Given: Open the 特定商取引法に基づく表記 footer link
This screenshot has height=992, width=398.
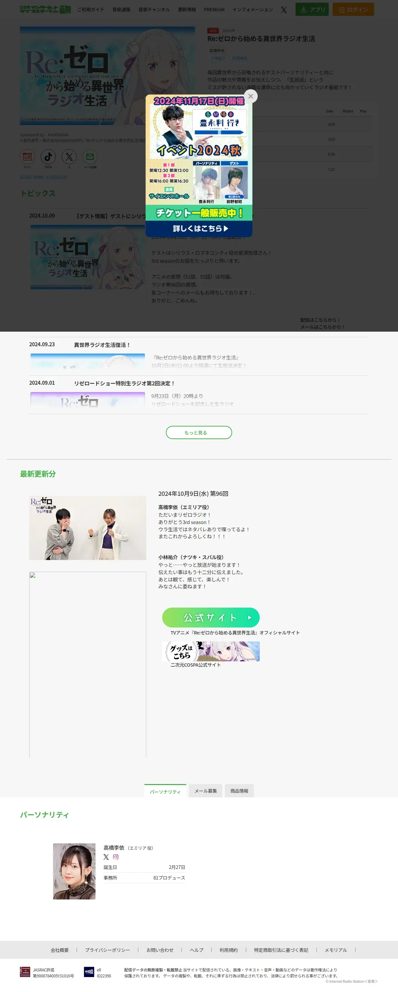Looking at the screenshot, I should [281, 950].
